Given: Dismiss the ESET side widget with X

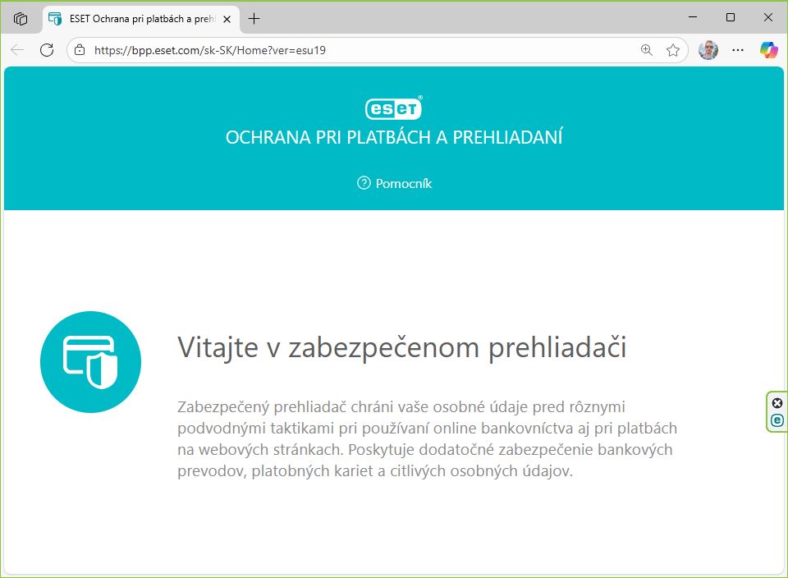Looking at the screenshot, I should 777,403.
